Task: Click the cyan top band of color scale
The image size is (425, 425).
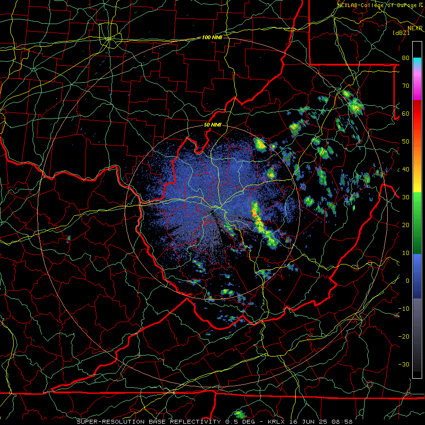Action: pyautogui.click(x=417, y=61)
